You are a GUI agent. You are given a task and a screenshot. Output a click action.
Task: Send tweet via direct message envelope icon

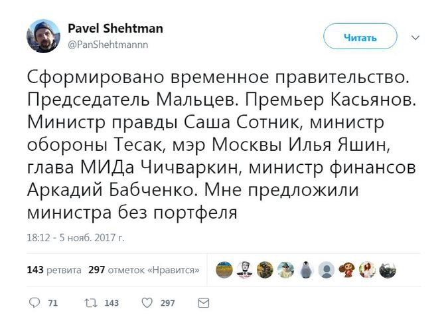point(204,303)
